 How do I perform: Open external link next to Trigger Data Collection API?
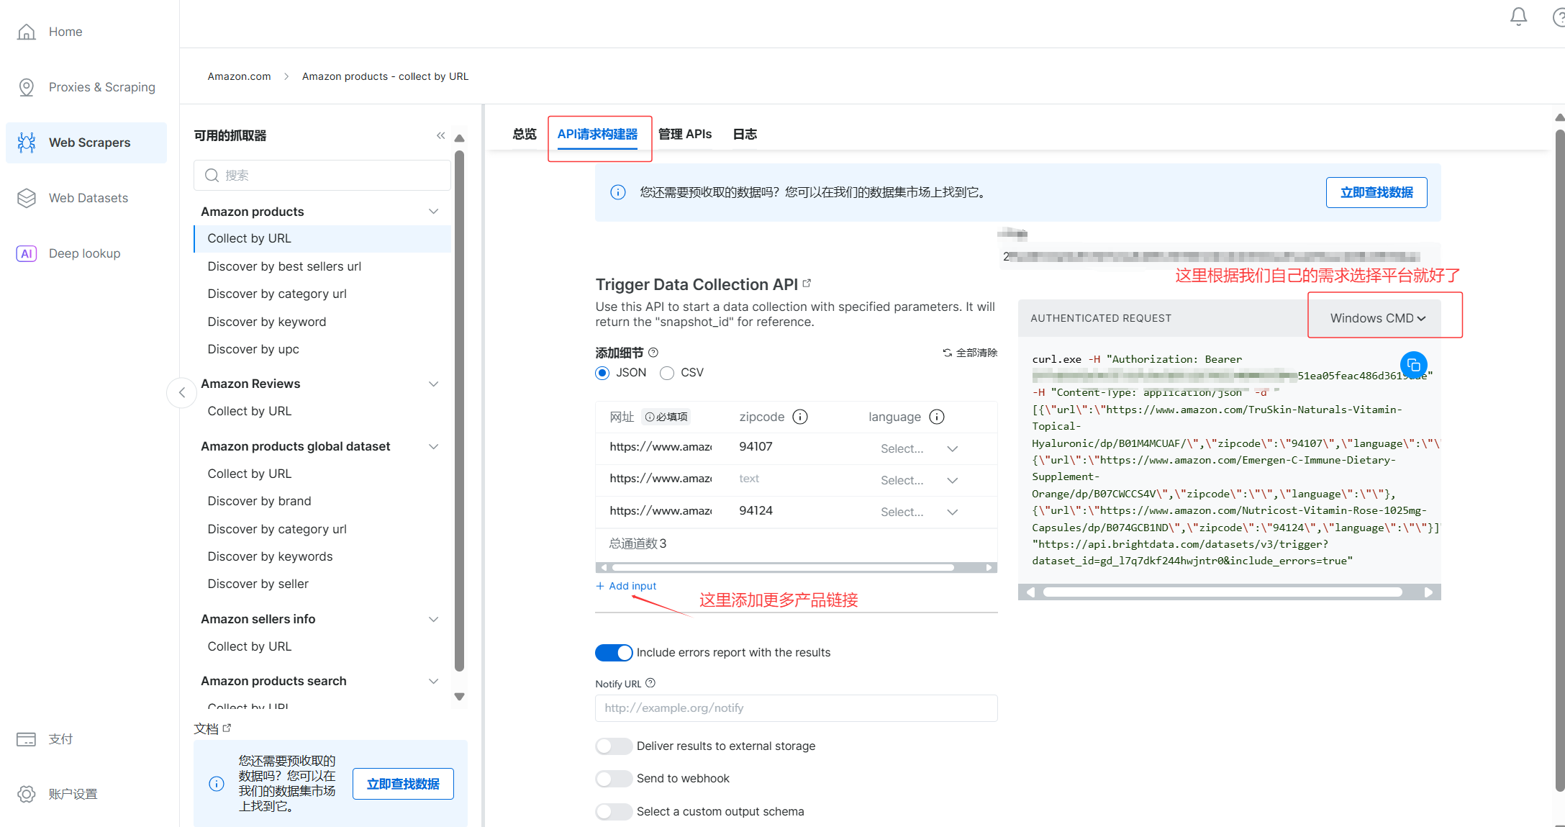pyautogui.click(x=807, y=284)
